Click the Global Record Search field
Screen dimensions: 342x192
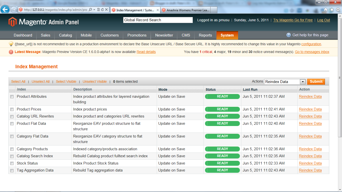(x=158, y=20)
